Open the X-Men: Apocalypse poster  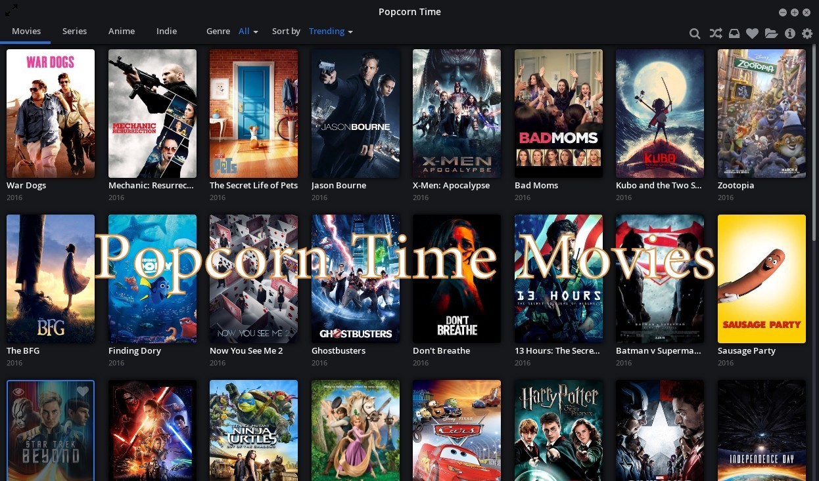pyautogui.click(x=457, y=114)
